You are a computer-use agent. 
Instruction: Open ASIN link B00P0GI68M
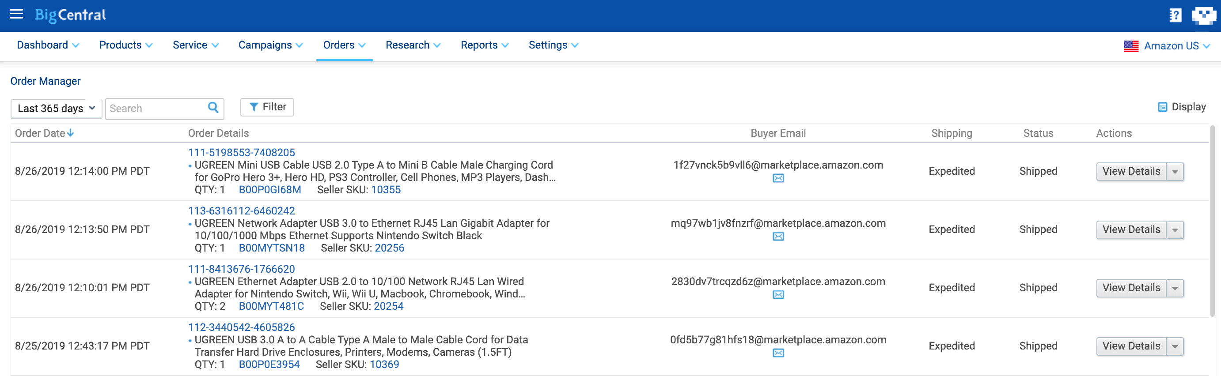click(270, 190)
